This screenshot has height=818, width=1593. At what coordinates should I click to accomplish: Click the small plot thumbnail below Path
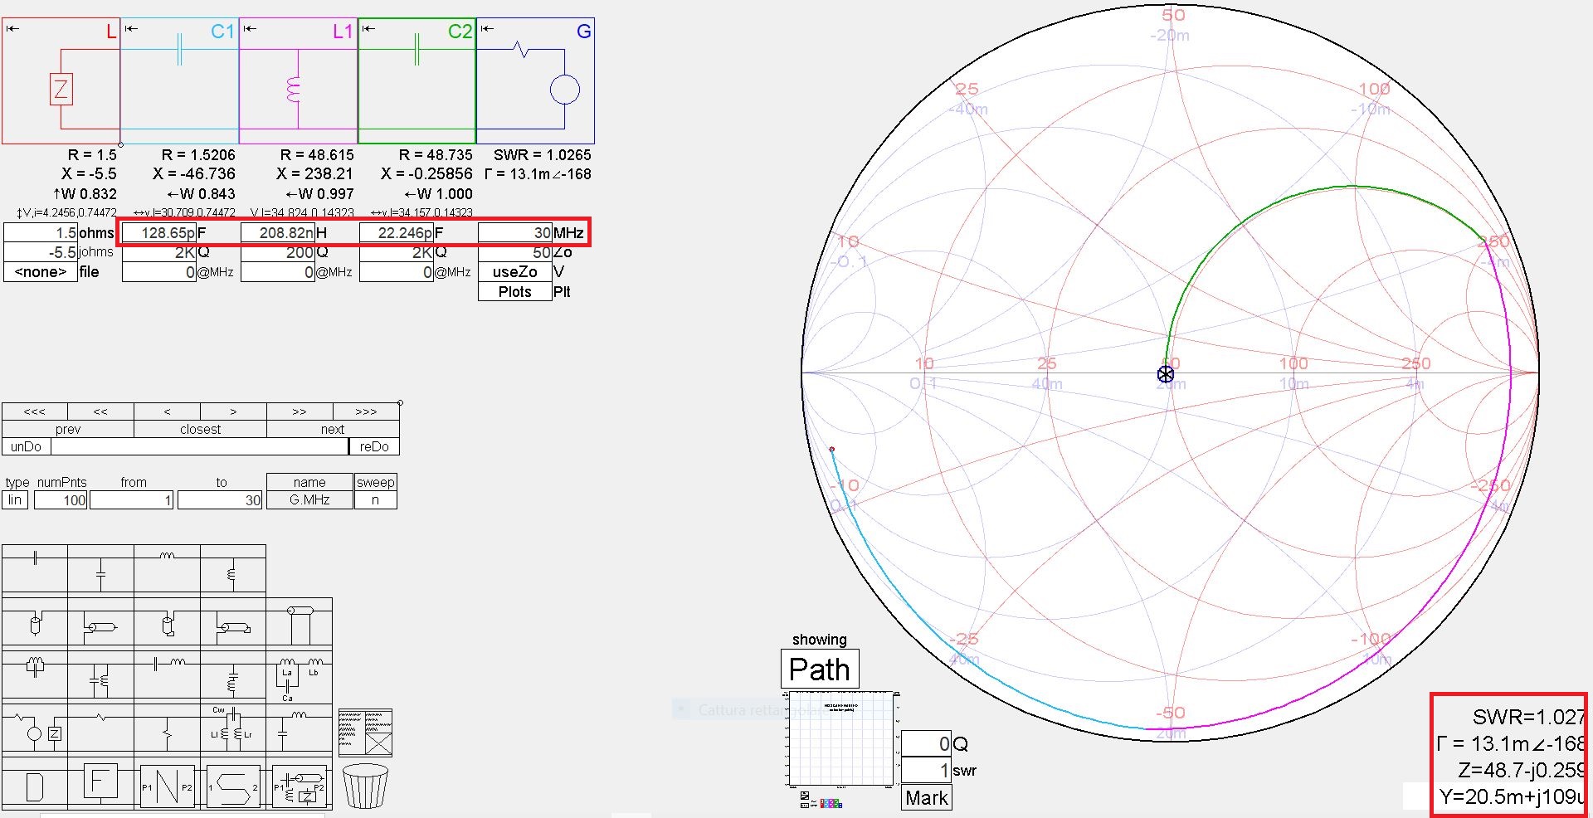(x=840, y=738)
